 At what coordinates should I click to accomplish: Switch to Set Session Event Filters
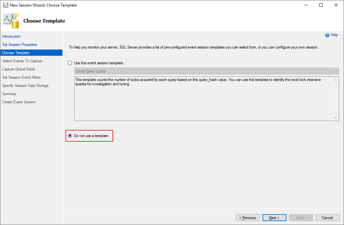pos(21,77)
